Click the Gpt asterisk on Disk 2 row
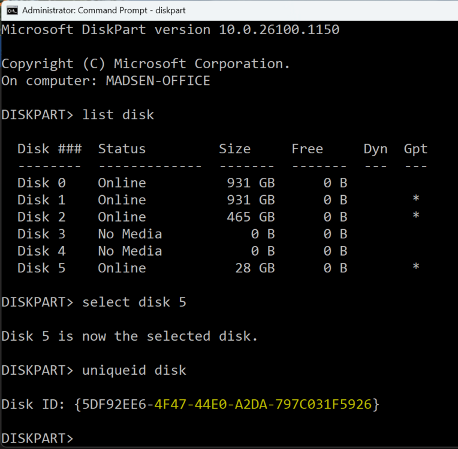This screenshot has height=449, width=458. tap(416, 216)
